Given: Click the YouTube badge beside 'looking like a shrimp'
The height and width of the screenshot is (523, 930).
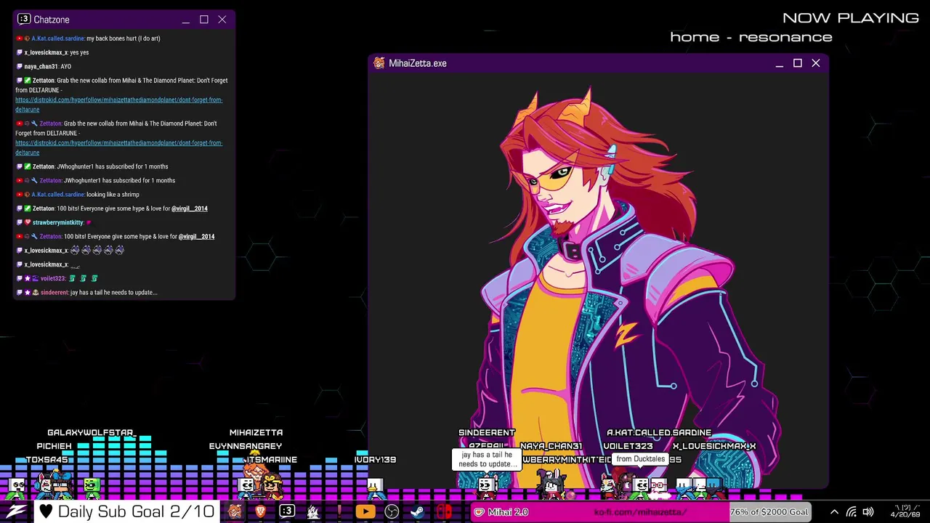Looking at the screenshot, I should (20, 195).
